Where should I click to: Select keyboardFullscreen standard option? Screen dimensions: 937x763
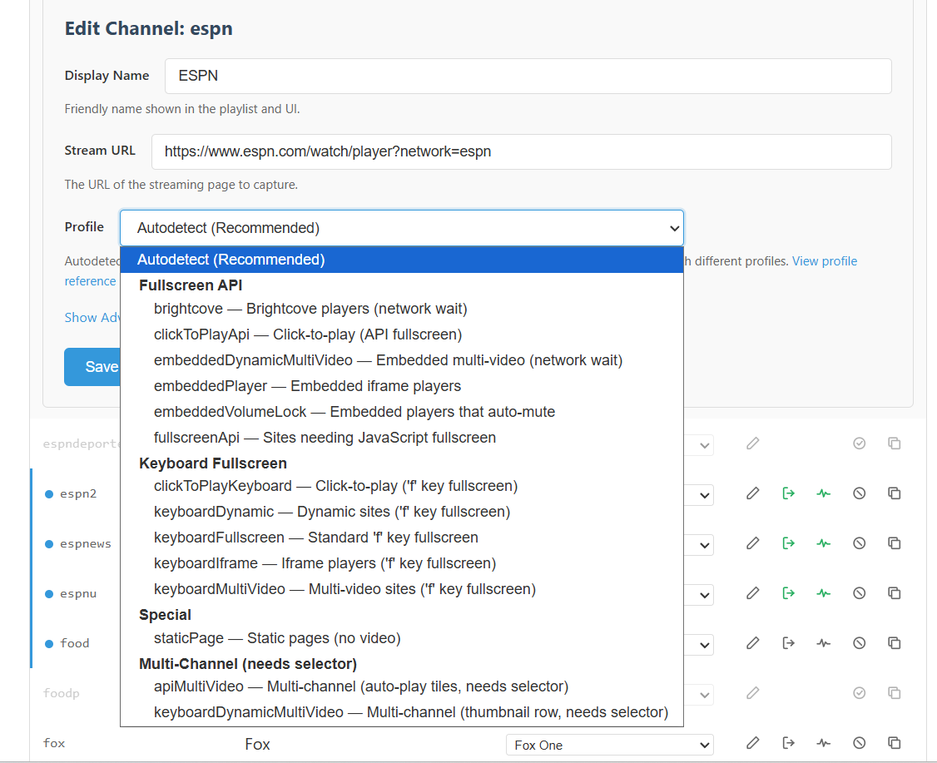(402, 538)
